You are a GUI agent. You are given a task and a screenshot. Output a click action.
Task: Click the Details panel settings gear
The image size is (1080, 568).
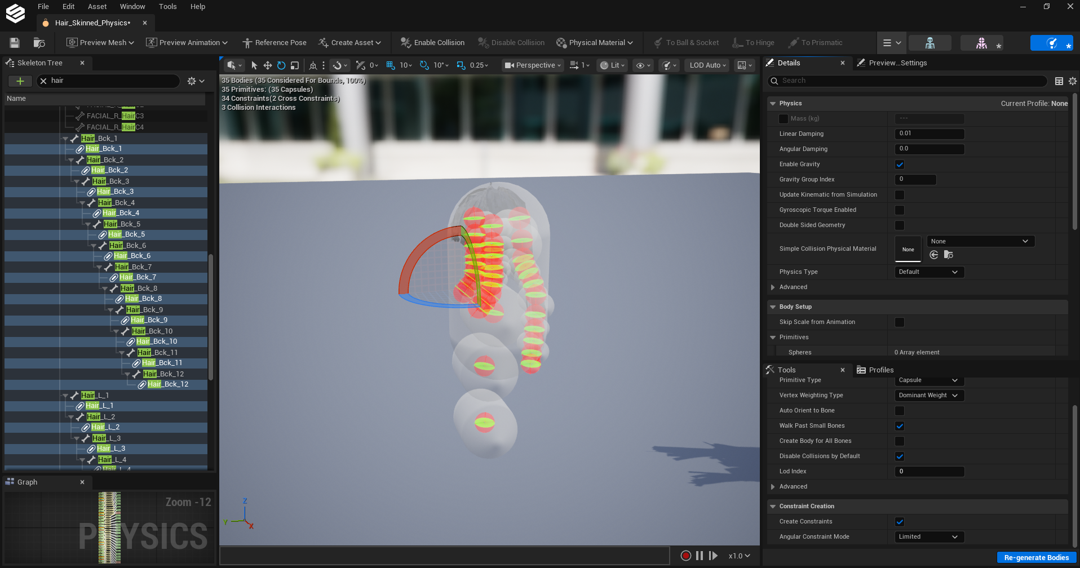pos(1073,81)
